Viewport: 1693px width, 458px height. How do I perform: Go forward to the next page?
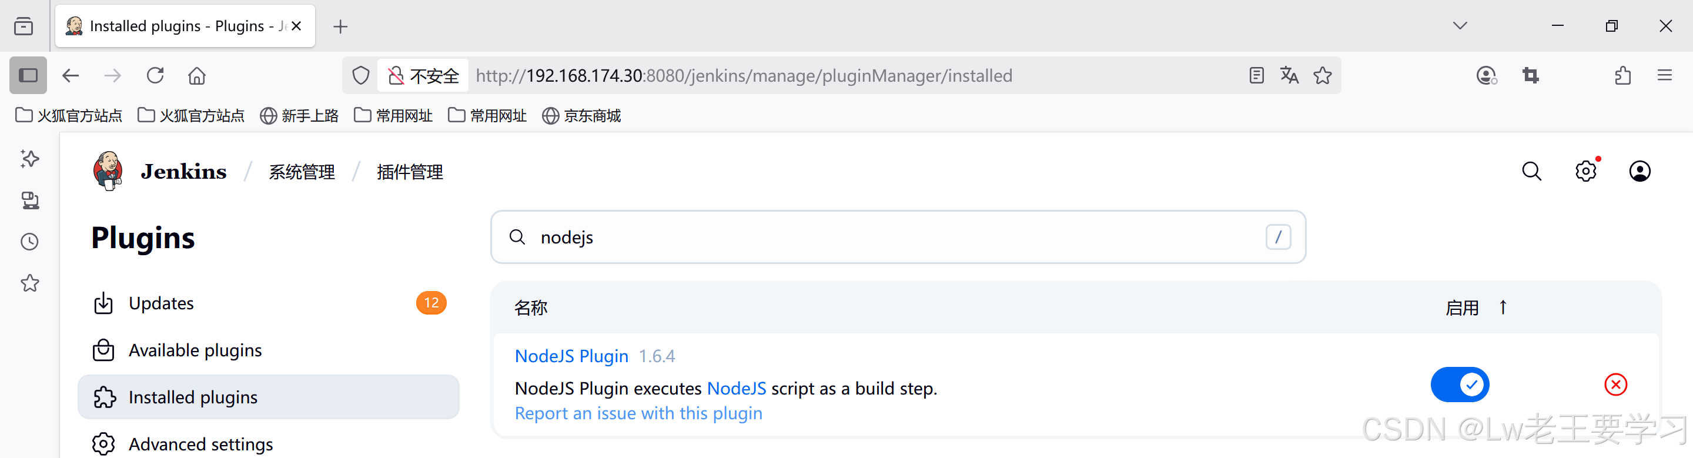112,76
